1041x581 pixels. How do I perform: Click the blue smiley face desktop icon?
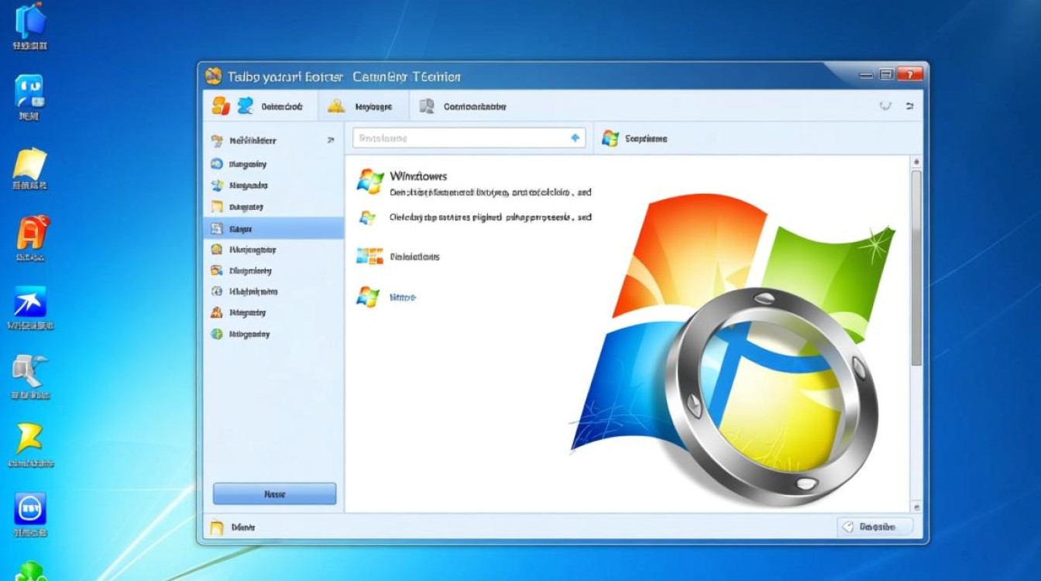pos(29,91)
